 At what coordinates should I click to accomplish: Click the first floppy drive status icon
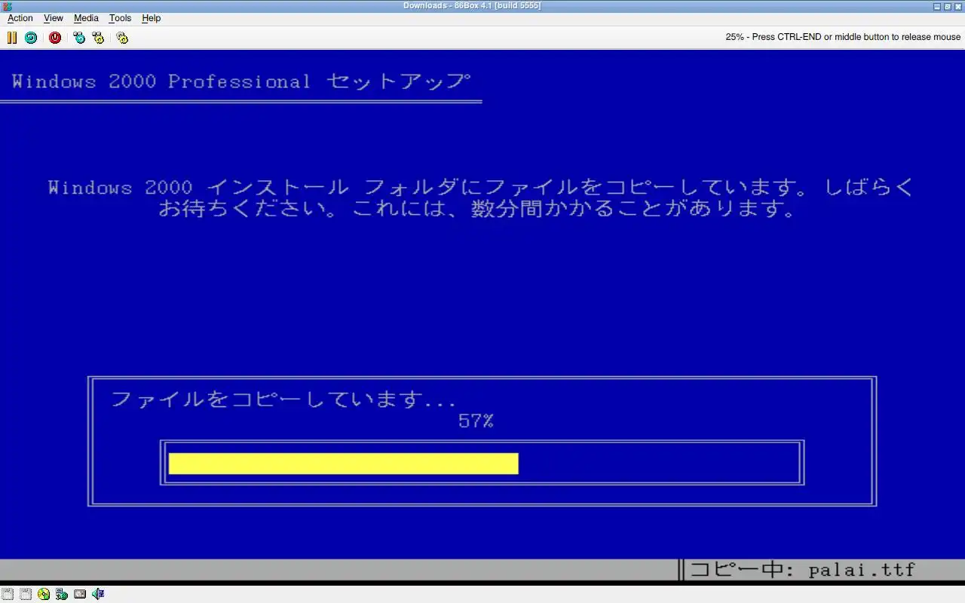(x=7, y=594)
